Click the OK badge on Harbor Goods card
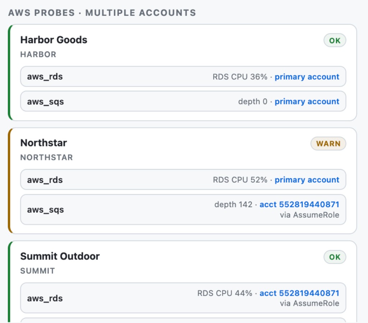Viewport: 368px width, 323px height. click(x=335, y=40)
